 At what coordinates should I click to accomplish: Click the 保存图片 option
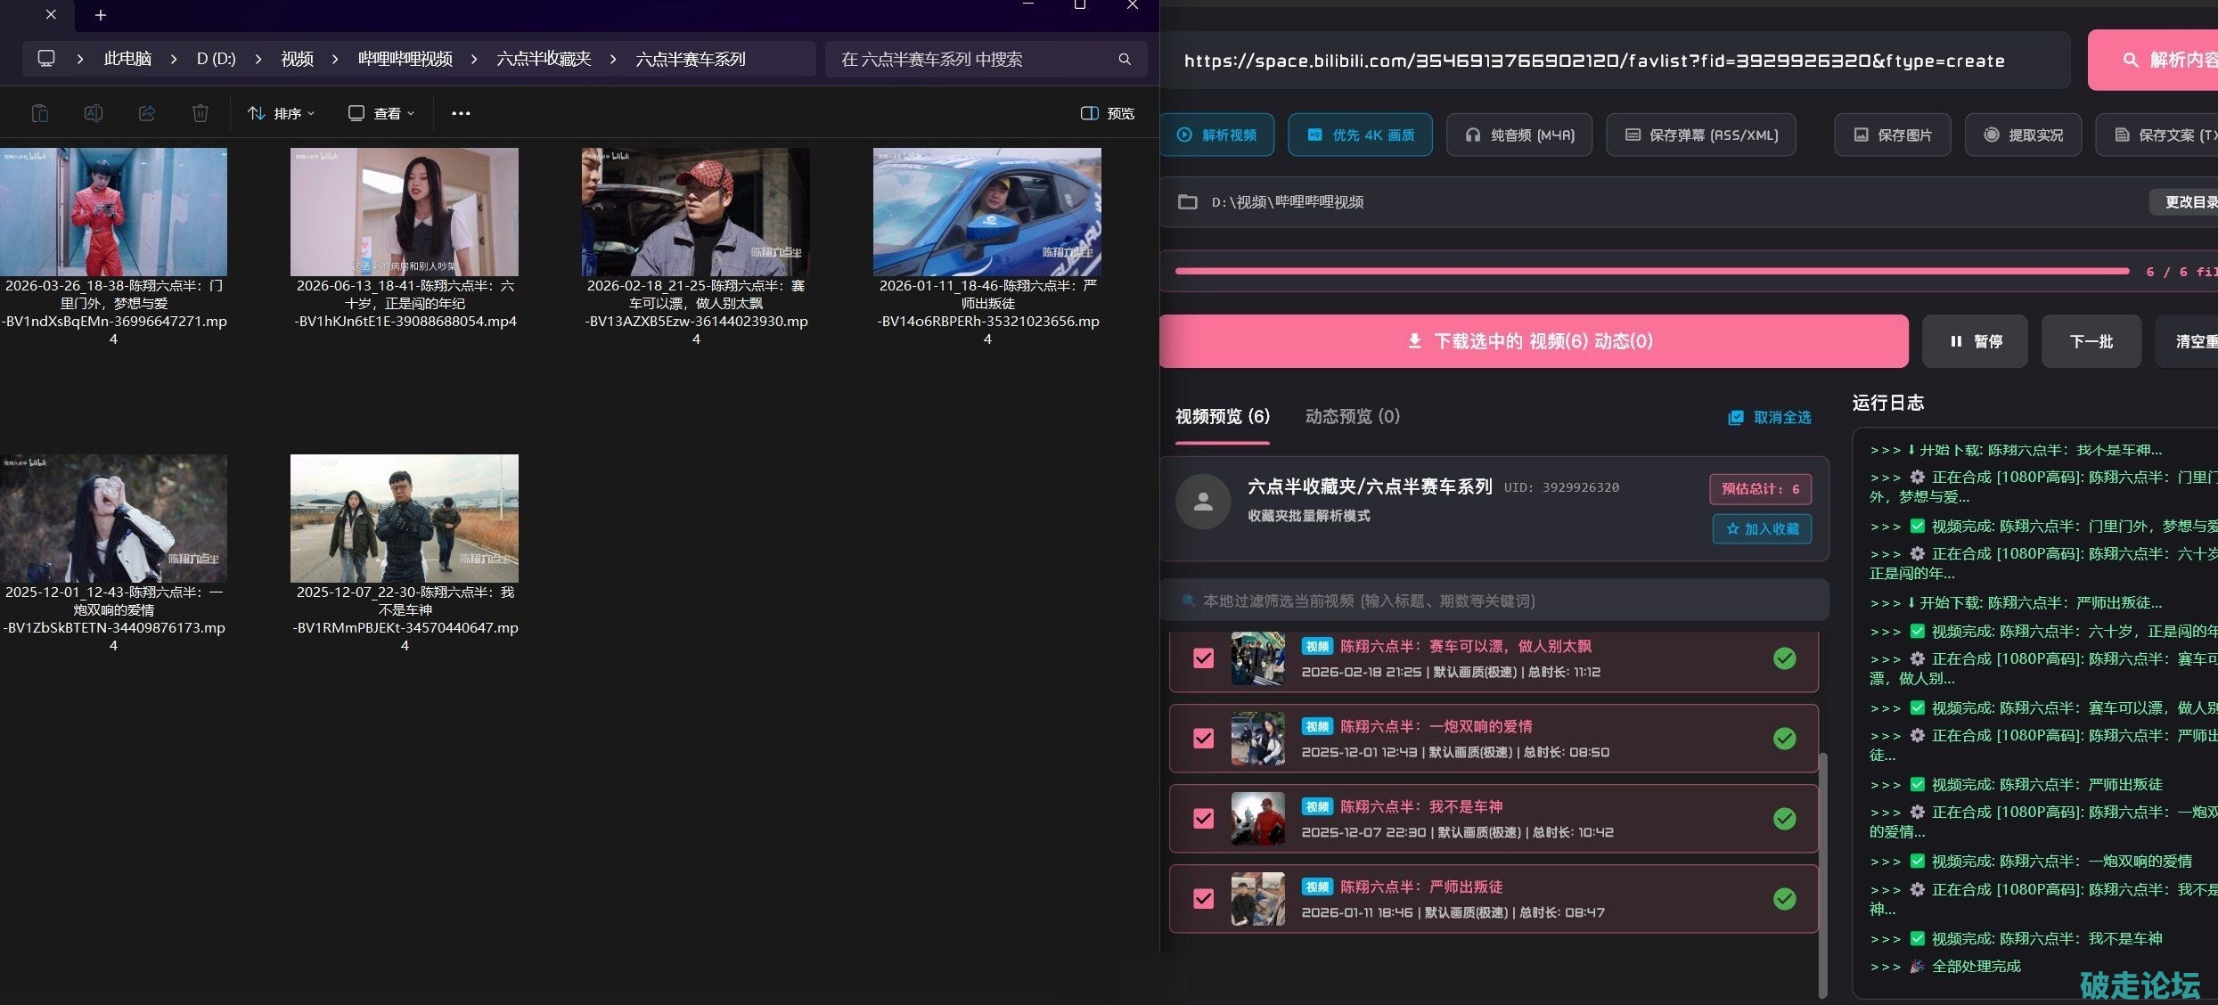1893,135
